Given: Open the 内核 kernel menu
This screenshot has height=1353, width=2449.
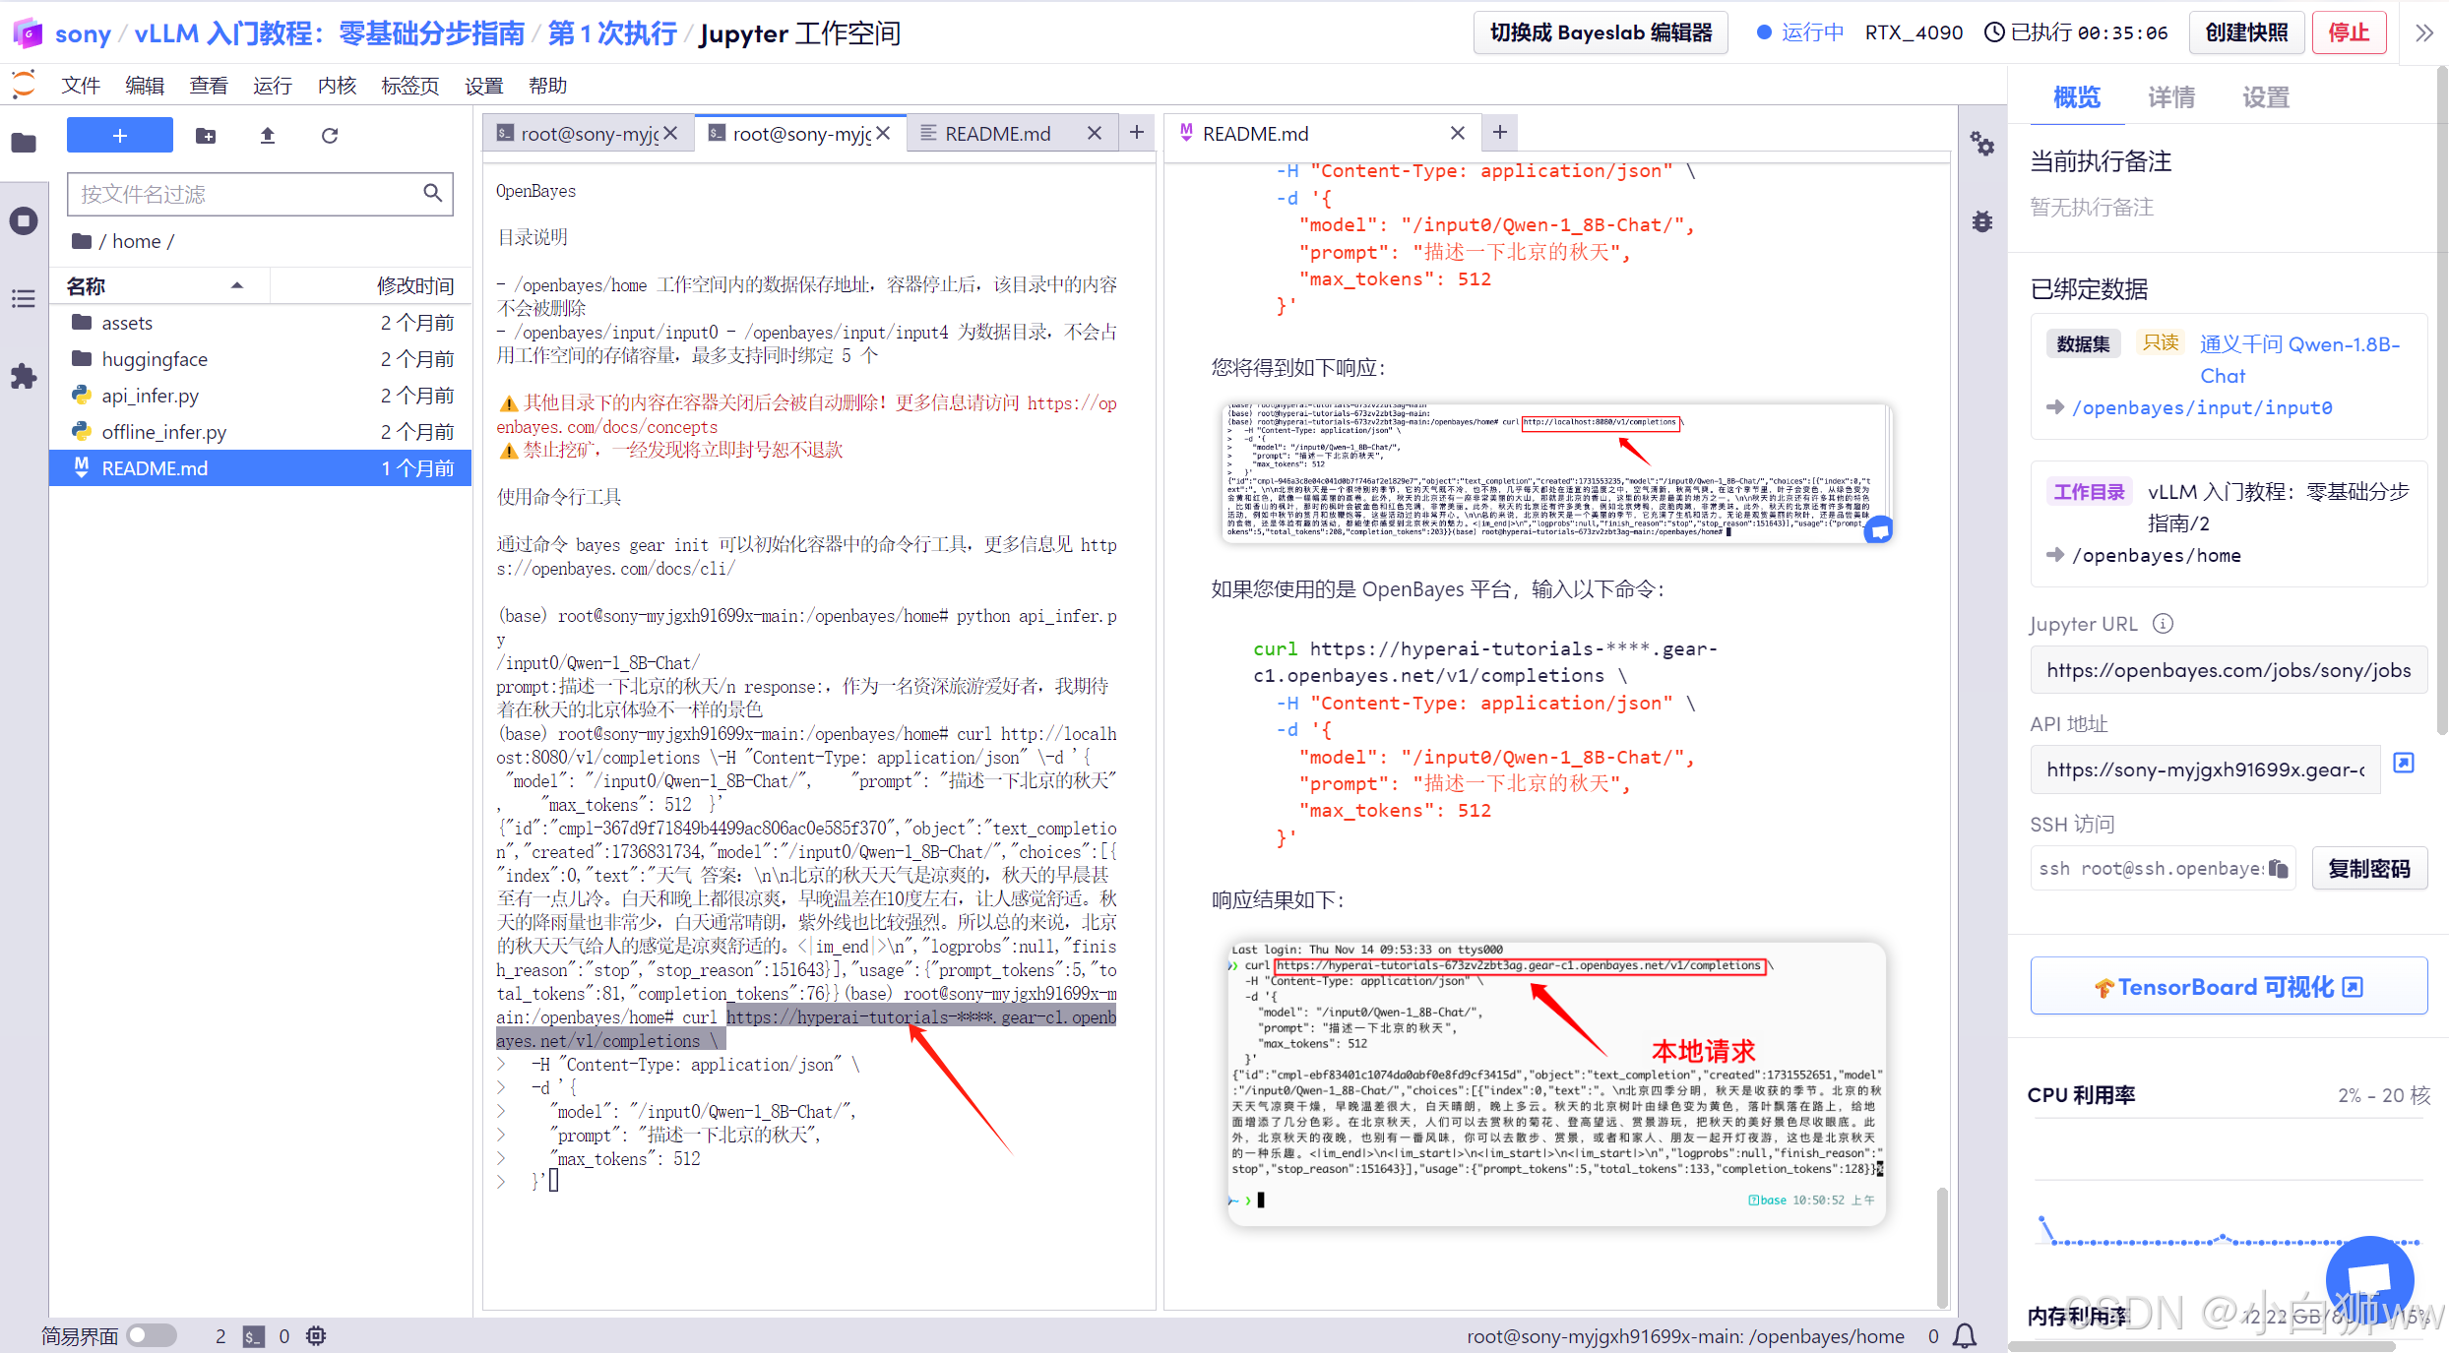Looking at the screenshot, I should (x=337, y=86).
